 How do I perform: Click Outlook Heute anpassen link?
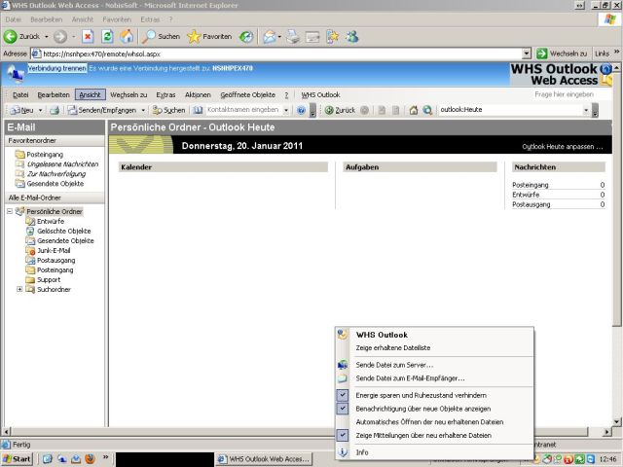pos(562,147)
